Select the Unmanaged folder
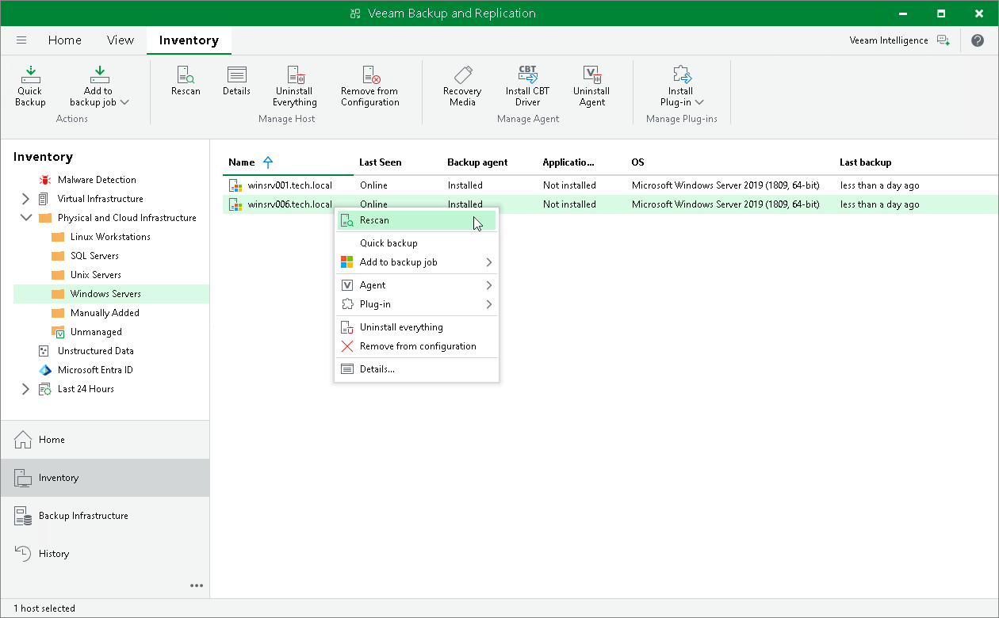The width and height of the screenshot is (999, 618). pos(96,332)
